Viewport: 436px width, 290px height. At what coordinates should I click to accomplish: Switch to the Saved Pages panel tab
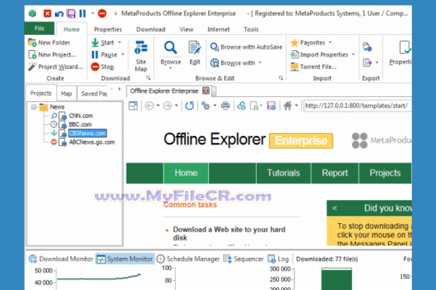coord(94,94)
